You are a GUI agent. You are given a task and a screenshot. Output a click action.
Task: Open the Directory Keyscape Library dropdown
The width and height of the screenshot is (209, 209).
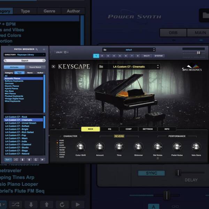coord(25,55)
